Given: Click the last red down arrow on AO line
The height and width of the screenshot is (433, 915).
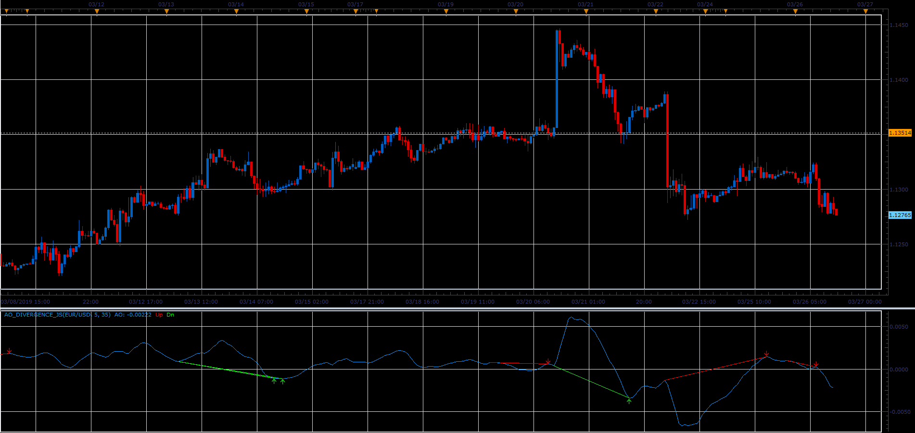Looking at the screenshot, I should [x=816, y=364].
